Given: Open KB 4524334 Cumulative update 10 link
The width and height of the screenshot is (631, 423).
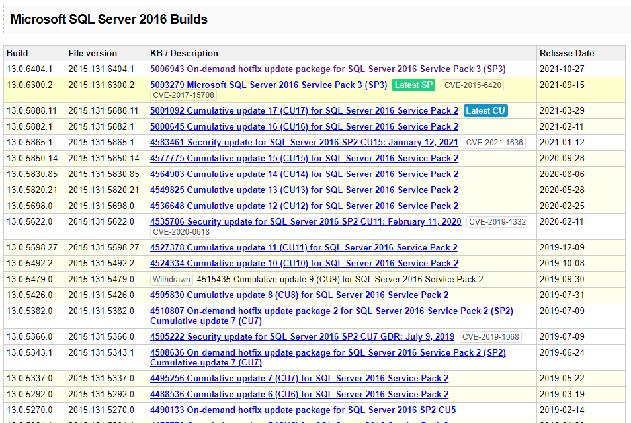Looking at the screenshot, I should [304, 263].
